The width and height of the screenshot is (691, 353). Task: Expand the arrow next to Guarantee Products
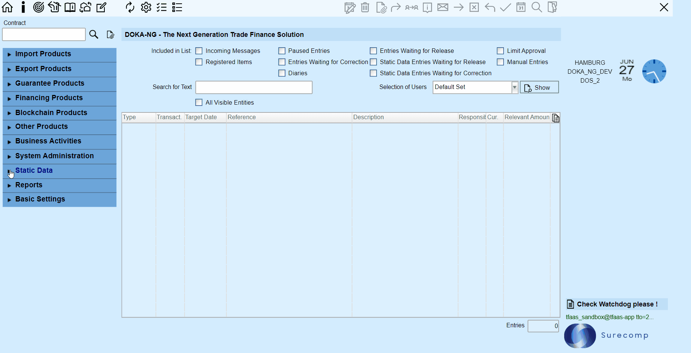coord(9,84)
